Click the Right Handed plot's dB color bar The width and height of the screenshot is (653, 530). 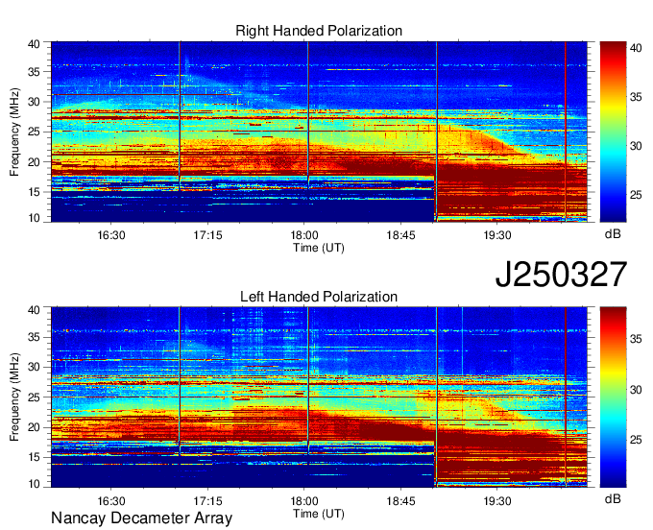click(613, 132)
